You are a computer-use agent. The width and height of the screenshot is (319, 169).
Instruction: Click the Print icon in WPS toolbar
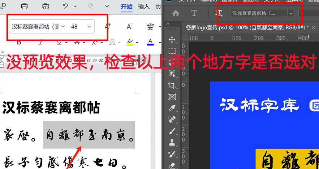pos(25,6)
